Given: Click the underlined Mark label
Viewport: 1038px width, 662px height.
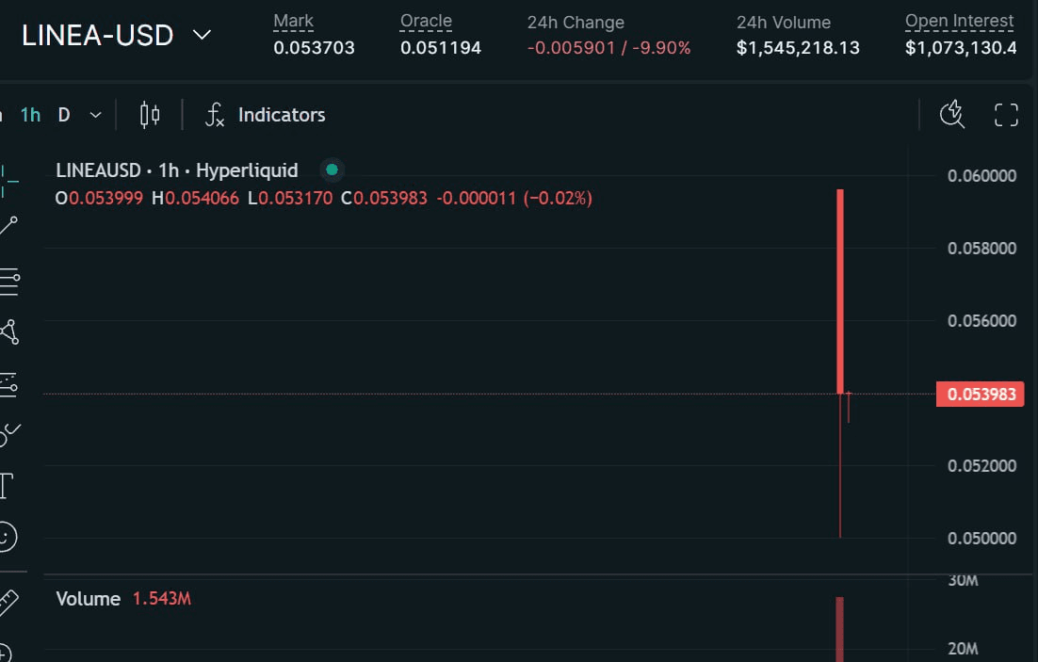Looking at the screenshot, I should (293, 21).
